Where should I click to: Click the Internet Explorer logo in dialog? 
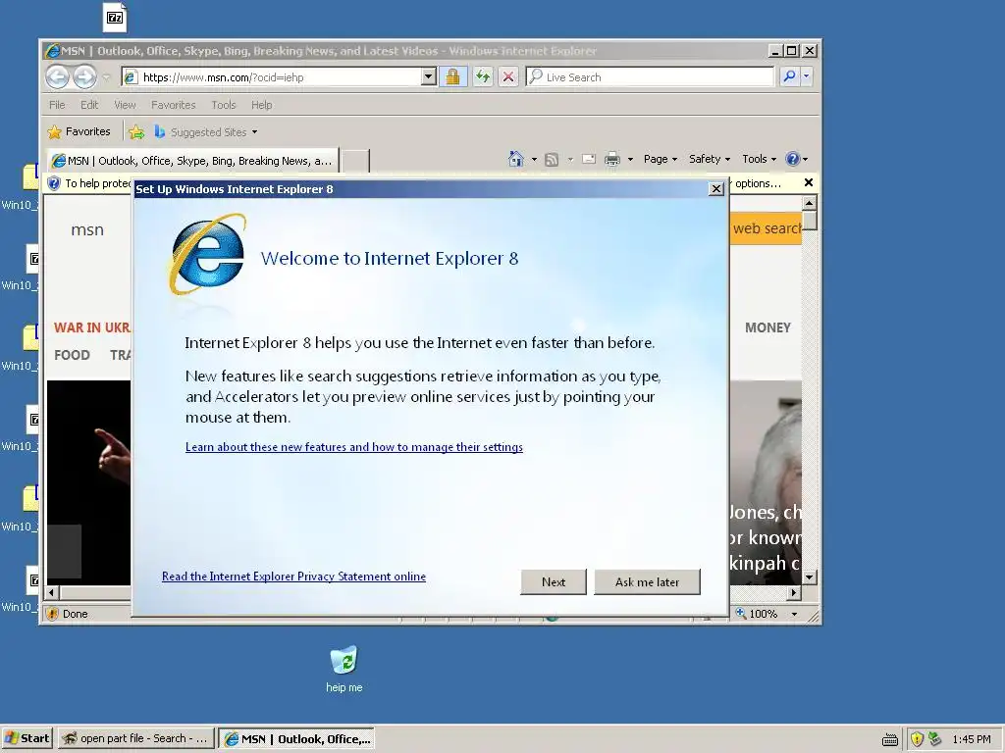click(x=207, y=254)
